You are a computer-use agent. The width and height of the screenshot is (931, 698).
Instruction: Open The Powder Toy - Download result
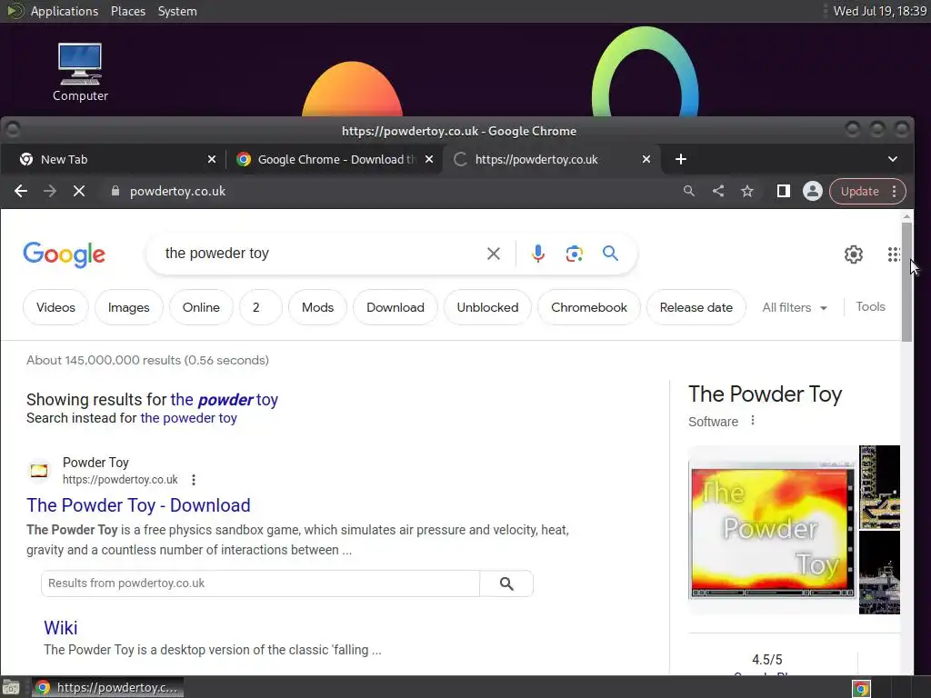click(138, 505)
